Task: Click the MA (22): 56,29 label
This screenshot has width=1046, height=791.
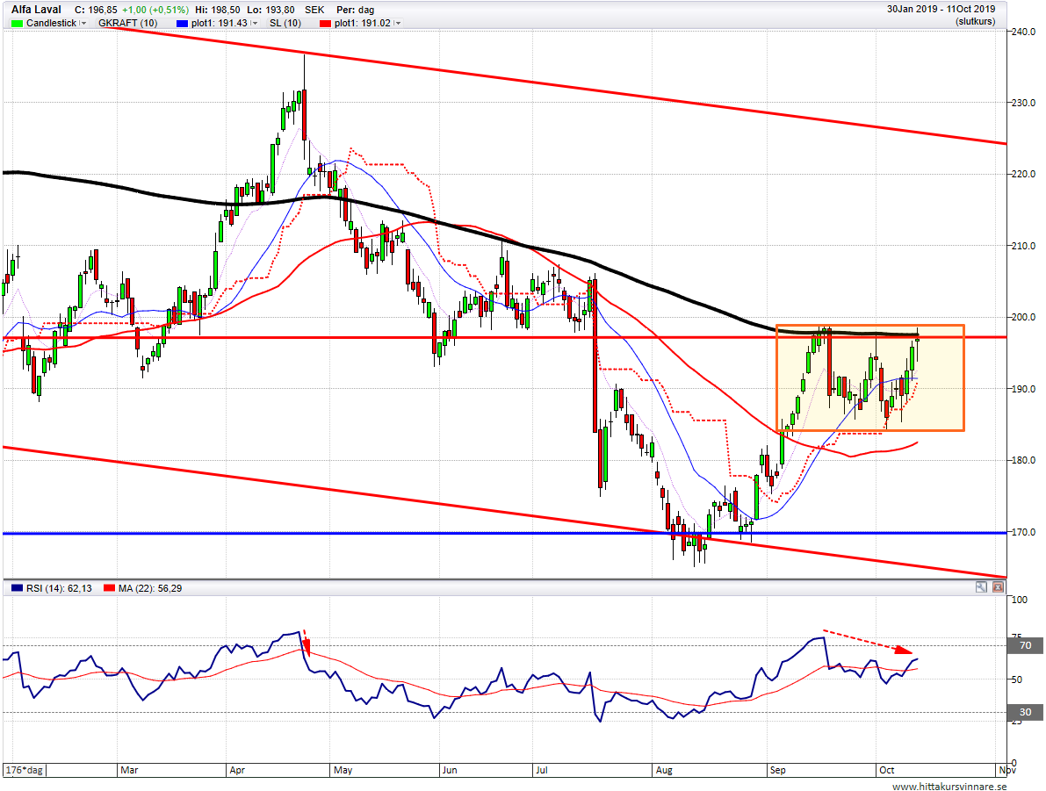Action: tap(150, 588)
